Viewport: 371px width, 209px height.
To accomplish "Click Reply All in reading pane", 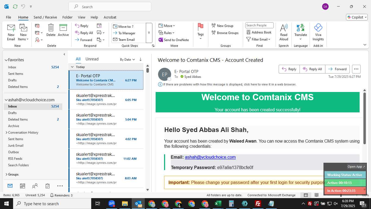I will (312, 69).
